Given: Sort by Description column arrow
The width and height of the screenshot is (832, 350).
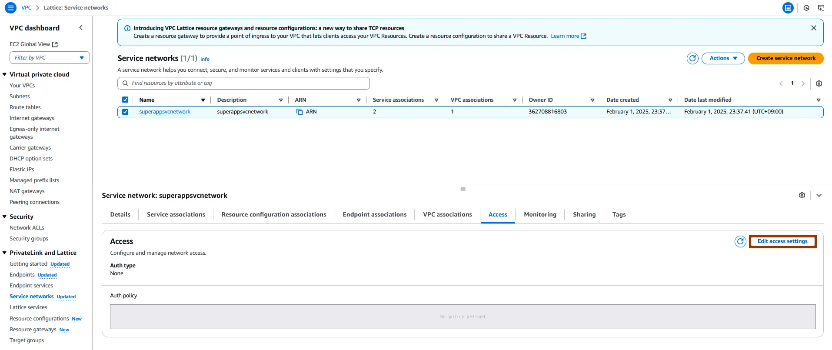Looking at the screenshot, I should [281, 100].
